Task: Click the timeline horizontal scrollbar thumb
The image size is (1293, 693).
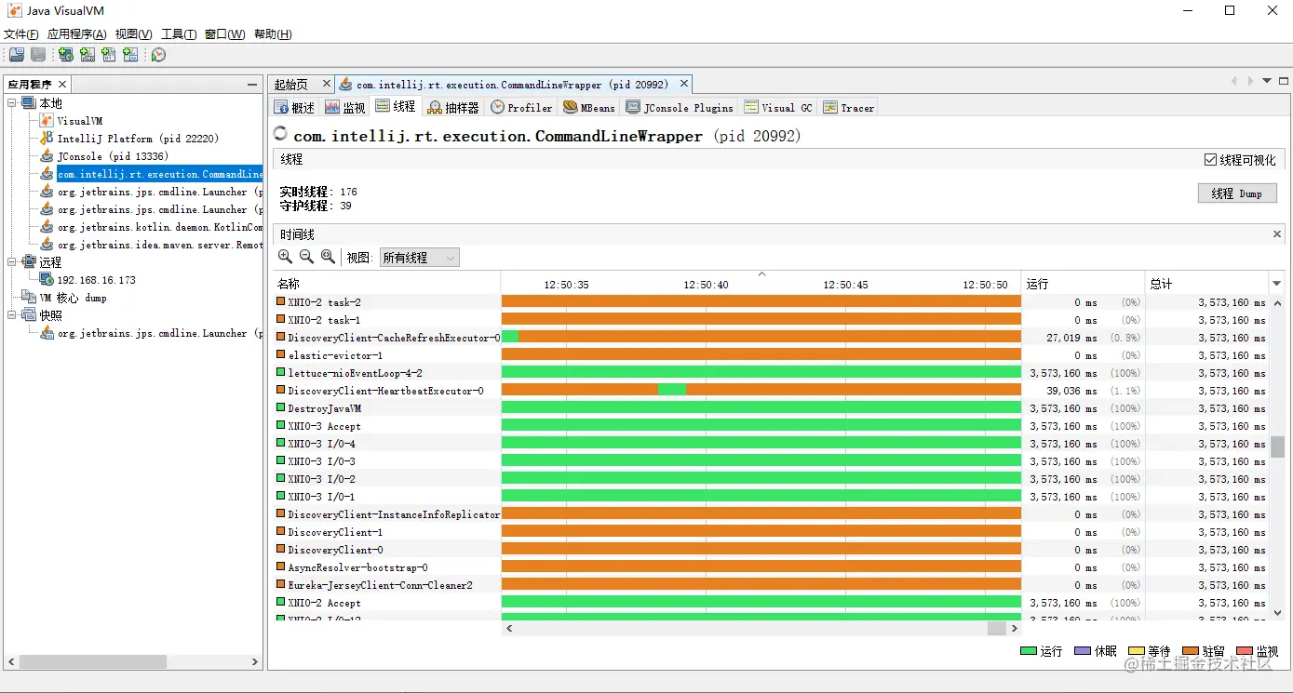Action: pos(997,629)
